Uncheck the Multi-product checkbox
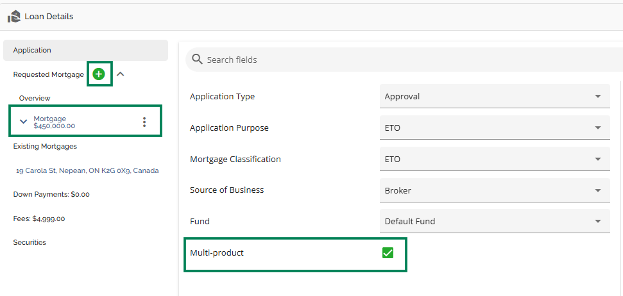This screenshot has height=296, width=623. [x=388, y=252]
